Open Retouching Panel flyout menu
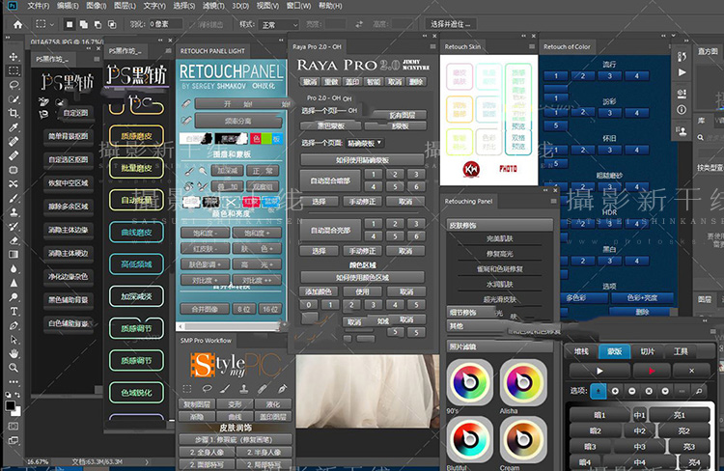724x471 pixels. [x=553, y=202]
